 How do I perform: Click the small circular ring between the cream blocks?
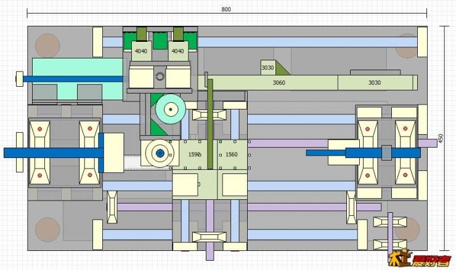coord(160,77)
